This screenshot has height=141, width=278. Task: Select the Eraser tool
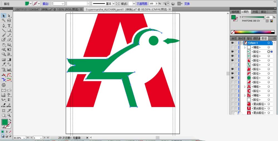[9, 39]
